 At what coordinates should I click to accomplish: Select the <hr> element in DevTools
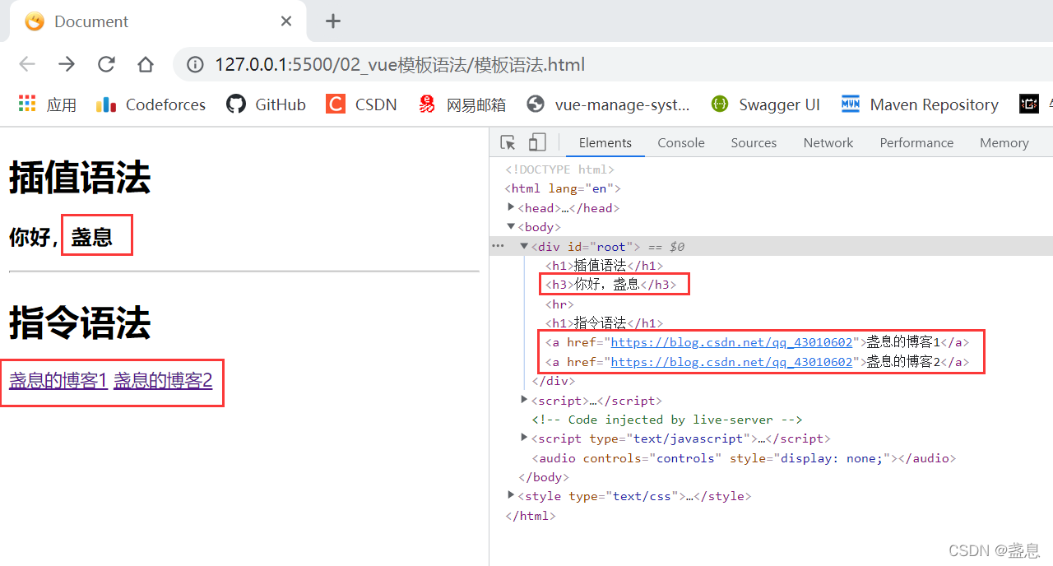coord(559,304)
